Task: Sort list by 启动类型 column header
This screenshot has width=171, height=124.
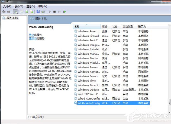Action: (128, 27)
